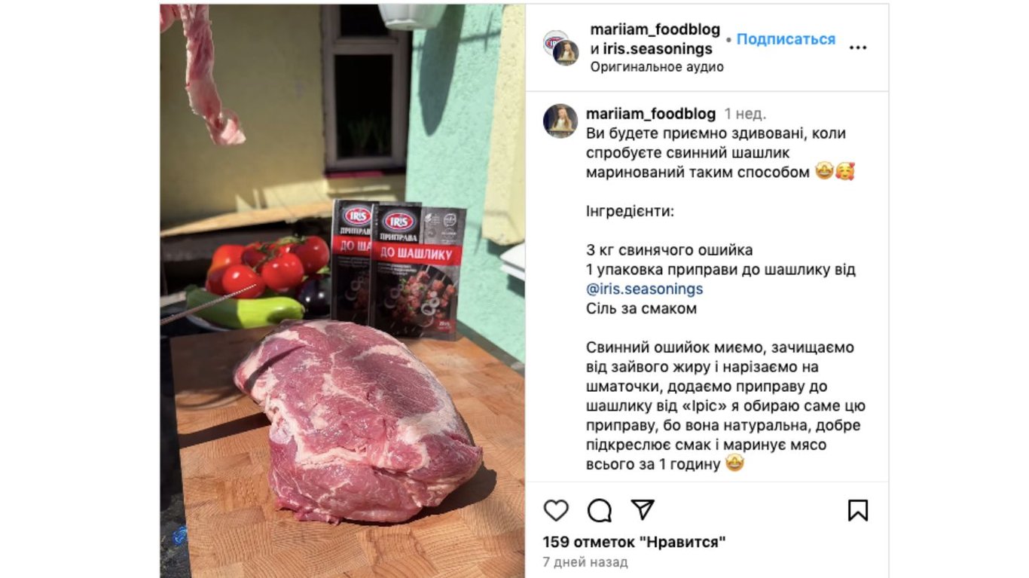View who liked via 159 отметок "Нравится"

634,542
